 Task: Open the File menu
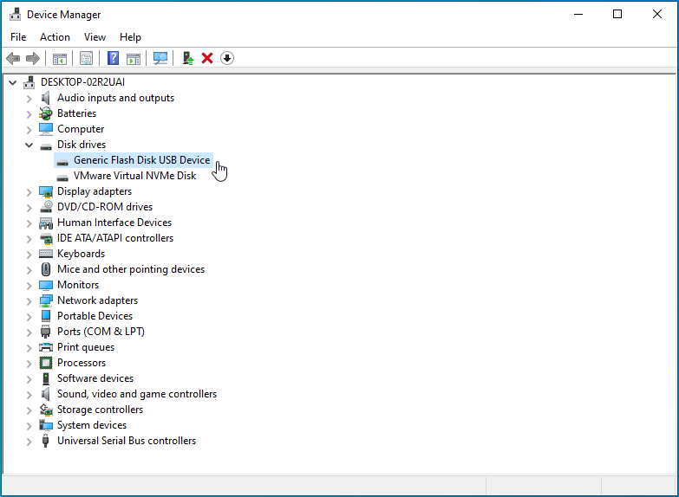point(18,37)
